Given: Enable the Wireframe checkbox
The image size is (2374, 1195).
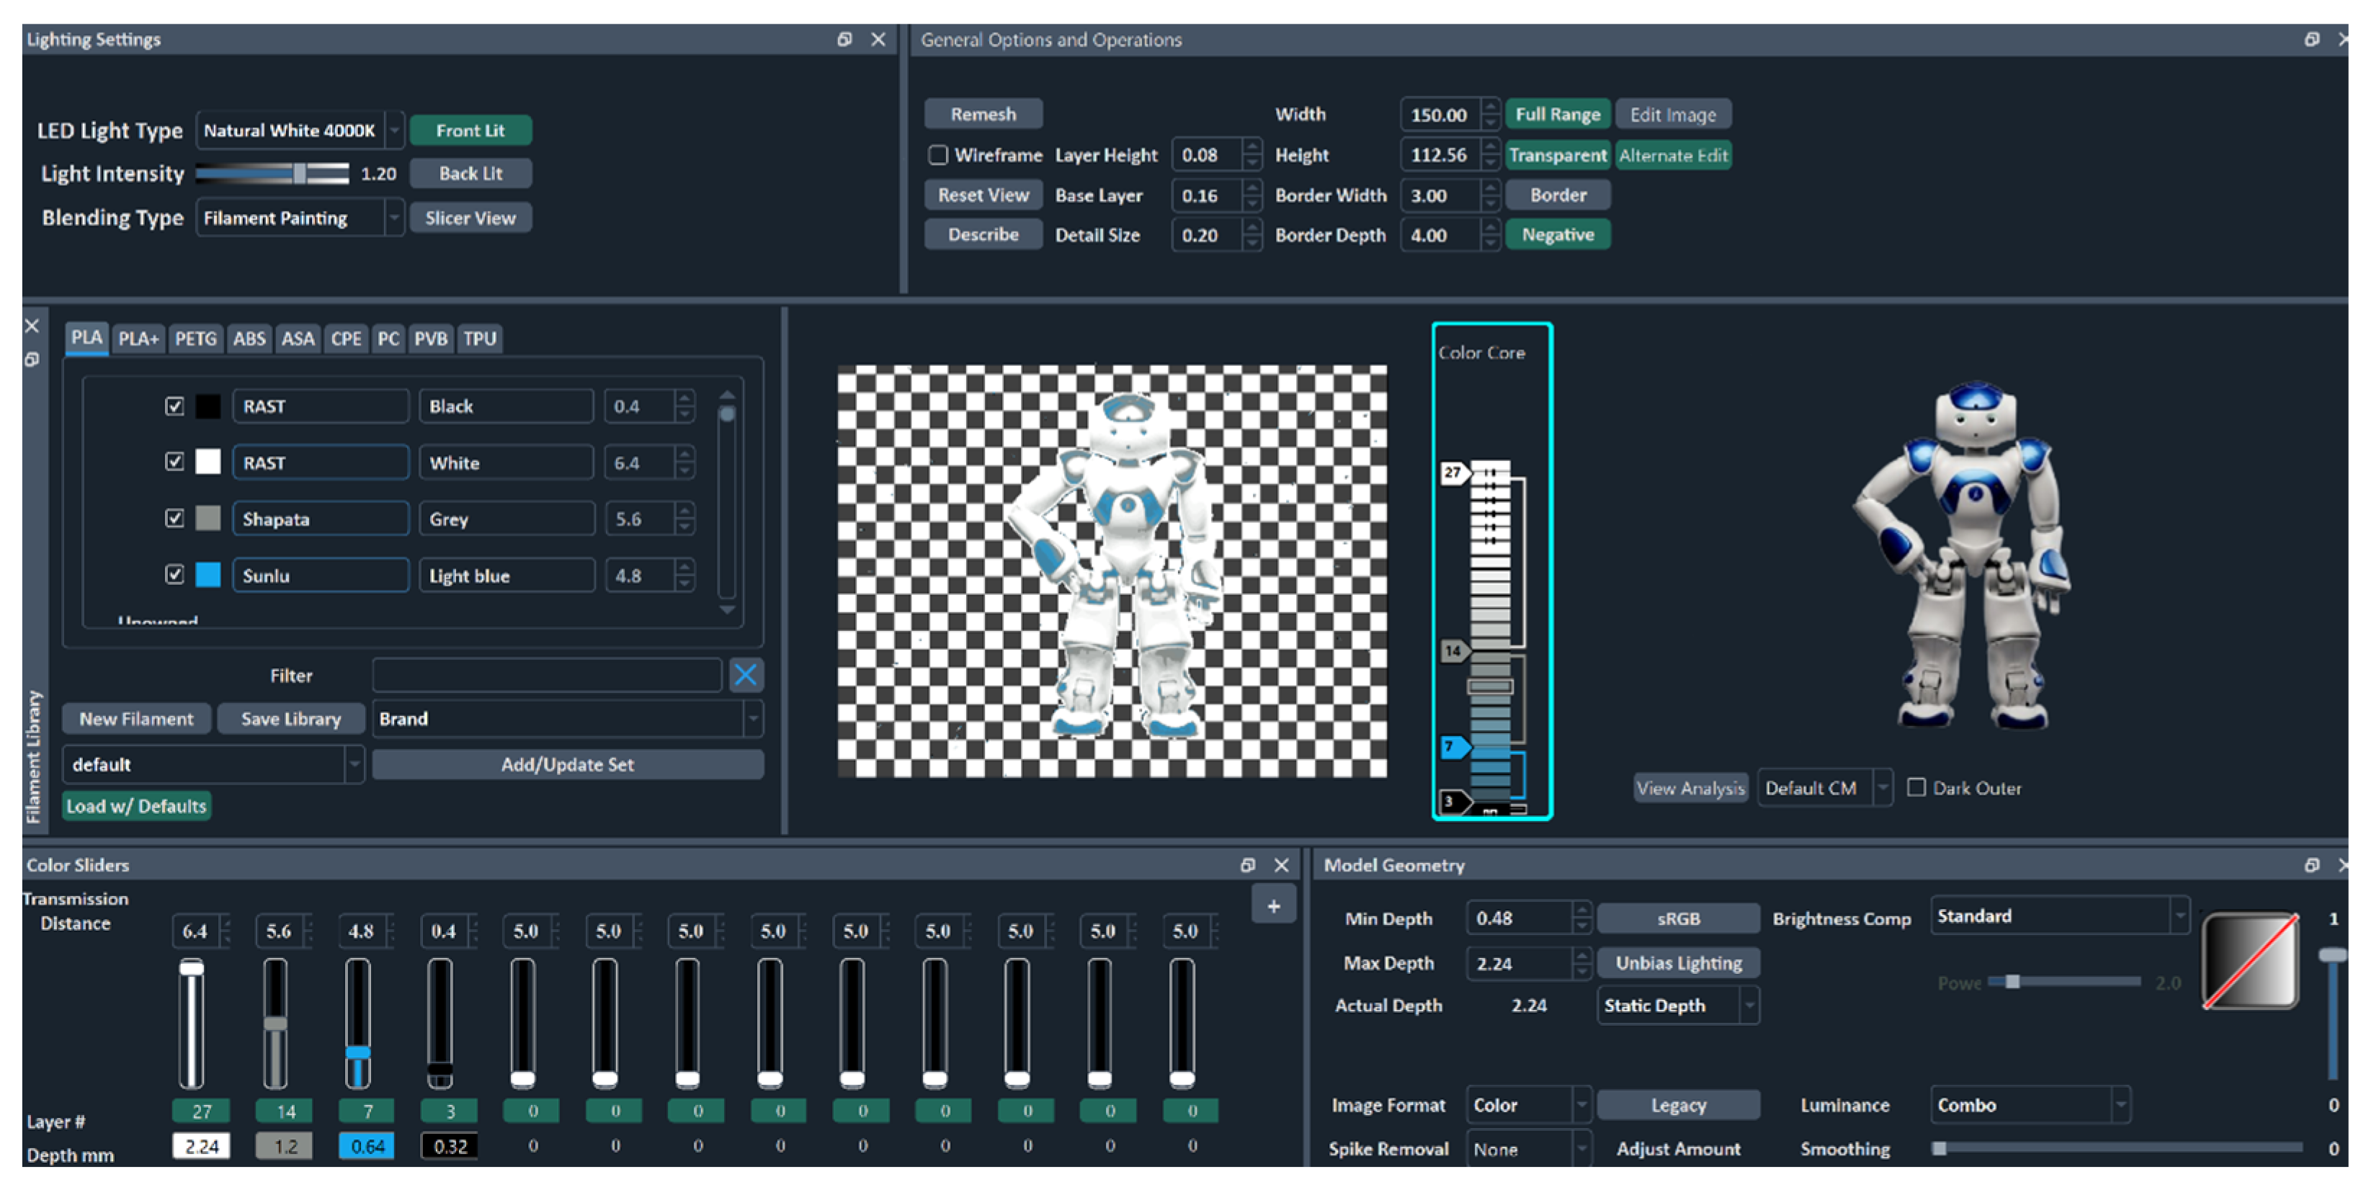Looking at the screenshot, I should click(937, 155).
